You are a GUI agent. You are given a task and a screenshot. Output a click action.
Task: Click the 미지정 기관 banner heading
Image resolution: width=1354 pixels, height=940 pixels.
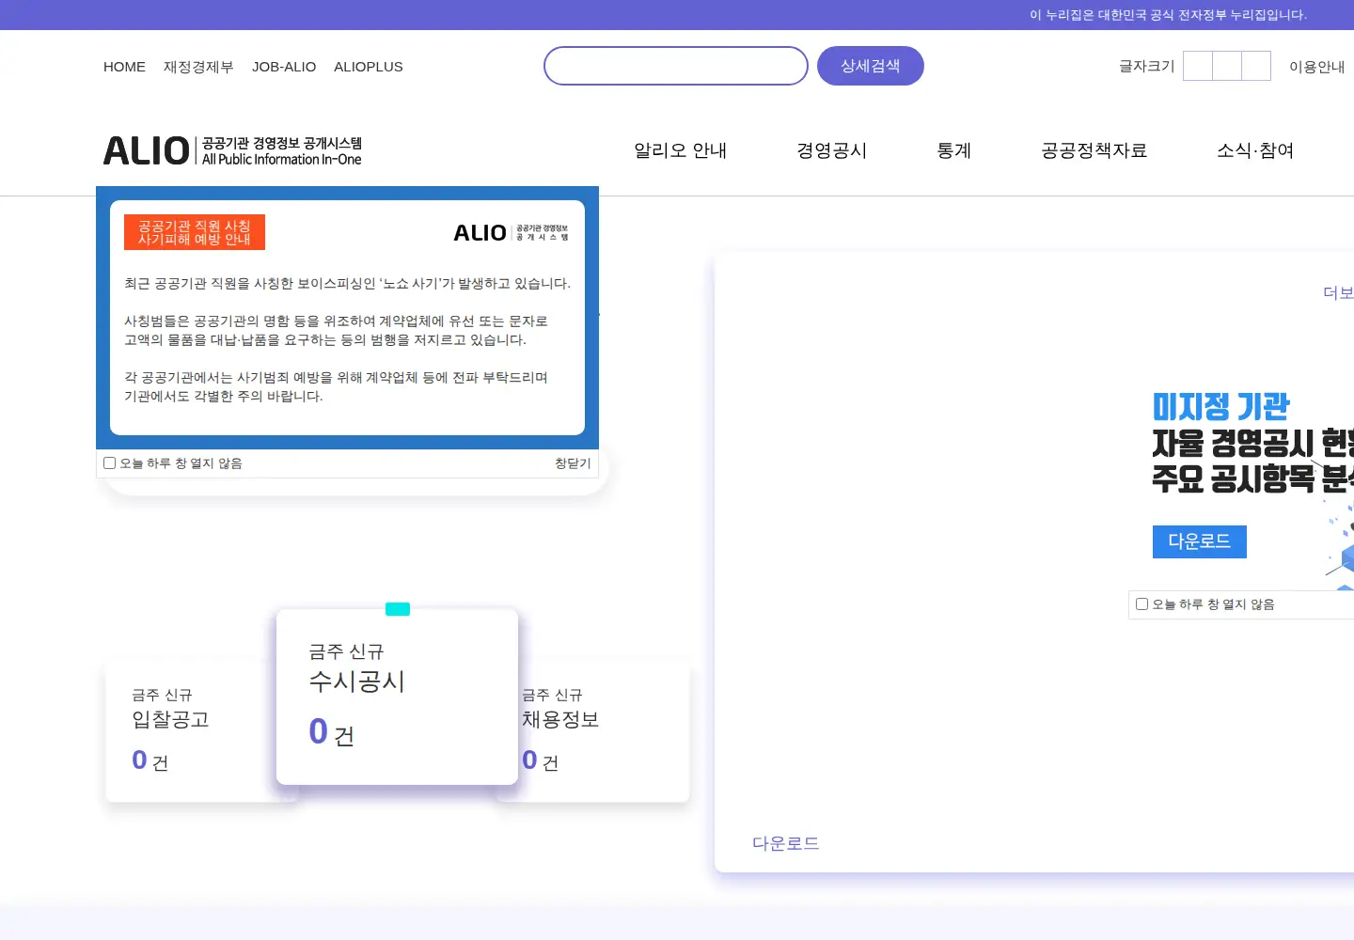pos(1221,407)
